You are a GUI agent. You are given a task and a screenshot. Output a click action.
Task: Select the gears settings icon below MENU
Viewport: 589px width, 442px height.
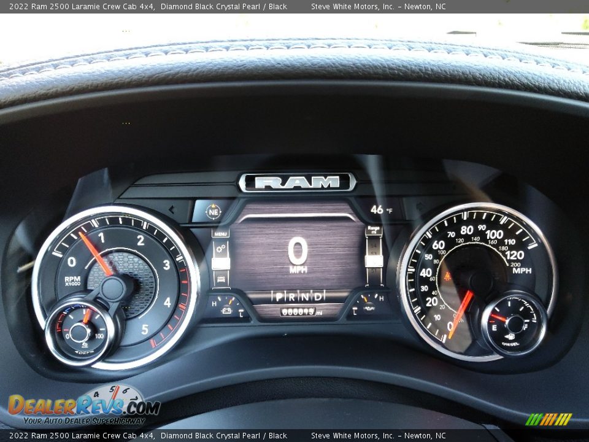tap(220, 249)
